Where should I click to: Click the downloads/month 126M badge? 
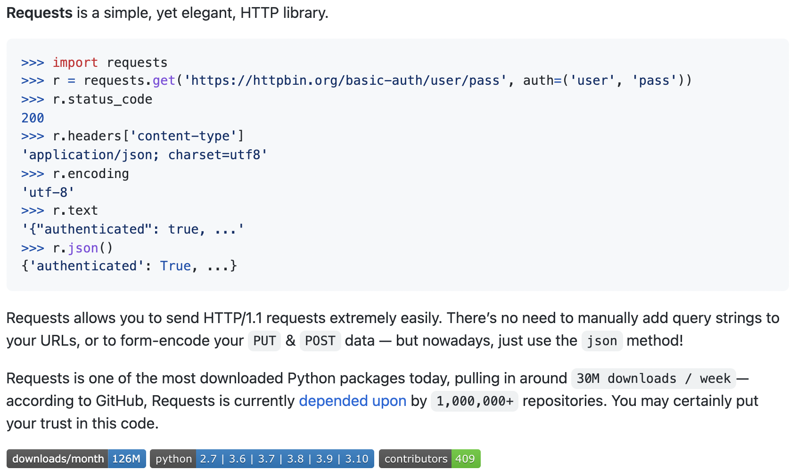click(x=76, y=459)
